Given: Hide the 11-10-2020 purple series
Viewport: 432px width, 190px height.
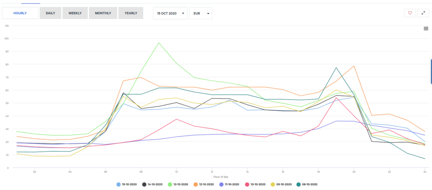Looking at the screenshot, I should click(x=230, y=184).
